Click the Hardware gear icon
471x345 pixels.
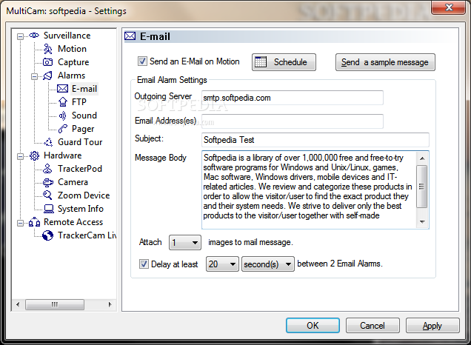coord(34,155)
